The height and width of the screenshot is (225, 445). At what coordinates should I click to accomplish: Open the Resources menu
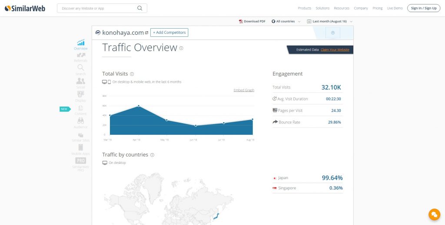coord(342,8)
